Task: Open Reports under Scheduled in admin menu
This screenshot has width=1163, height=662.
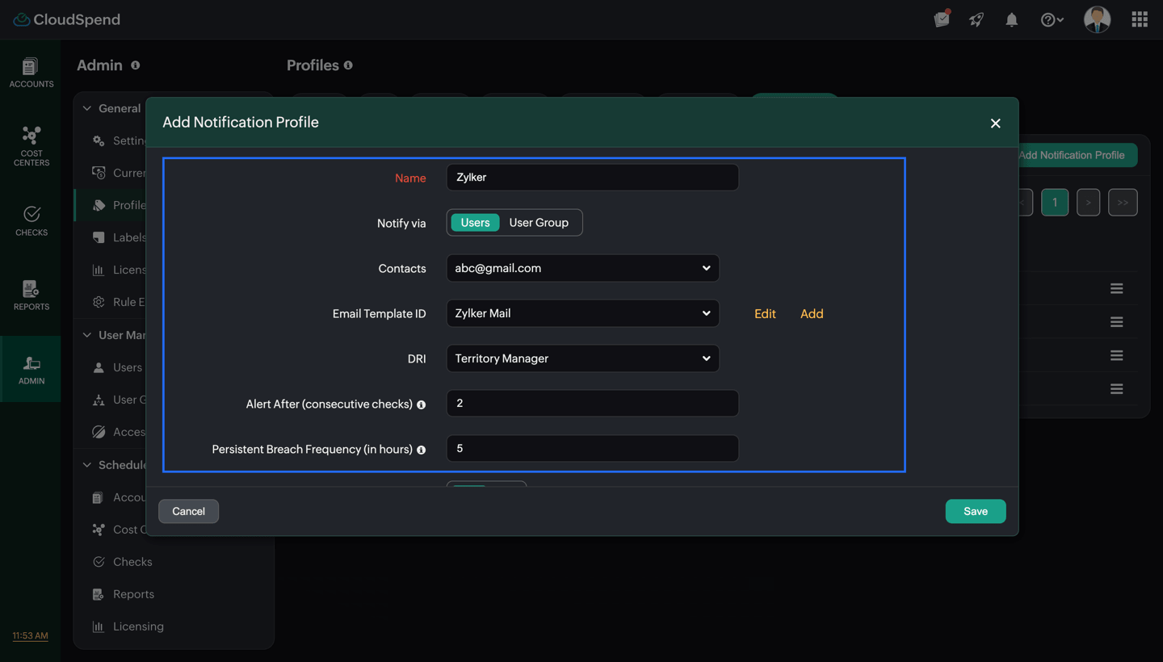Action: coord(133,594)
